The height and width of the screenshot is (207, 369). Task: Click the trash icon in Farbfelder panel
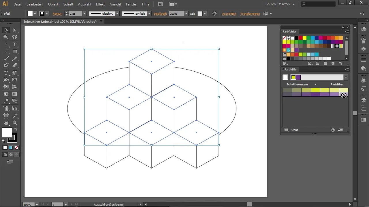click(340, 64)
